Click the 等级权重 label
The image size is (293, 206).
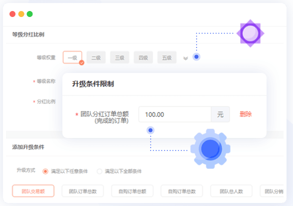[x=46, y=57]
